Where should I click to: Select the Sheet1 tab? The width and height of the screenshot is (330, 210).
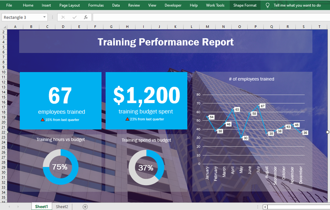(41, 207)
